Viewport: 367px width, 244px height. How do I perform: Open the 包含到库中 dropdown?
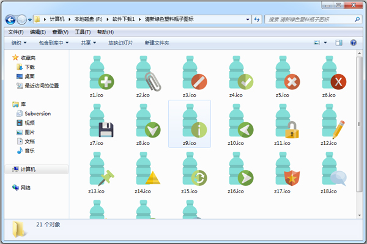54,43
